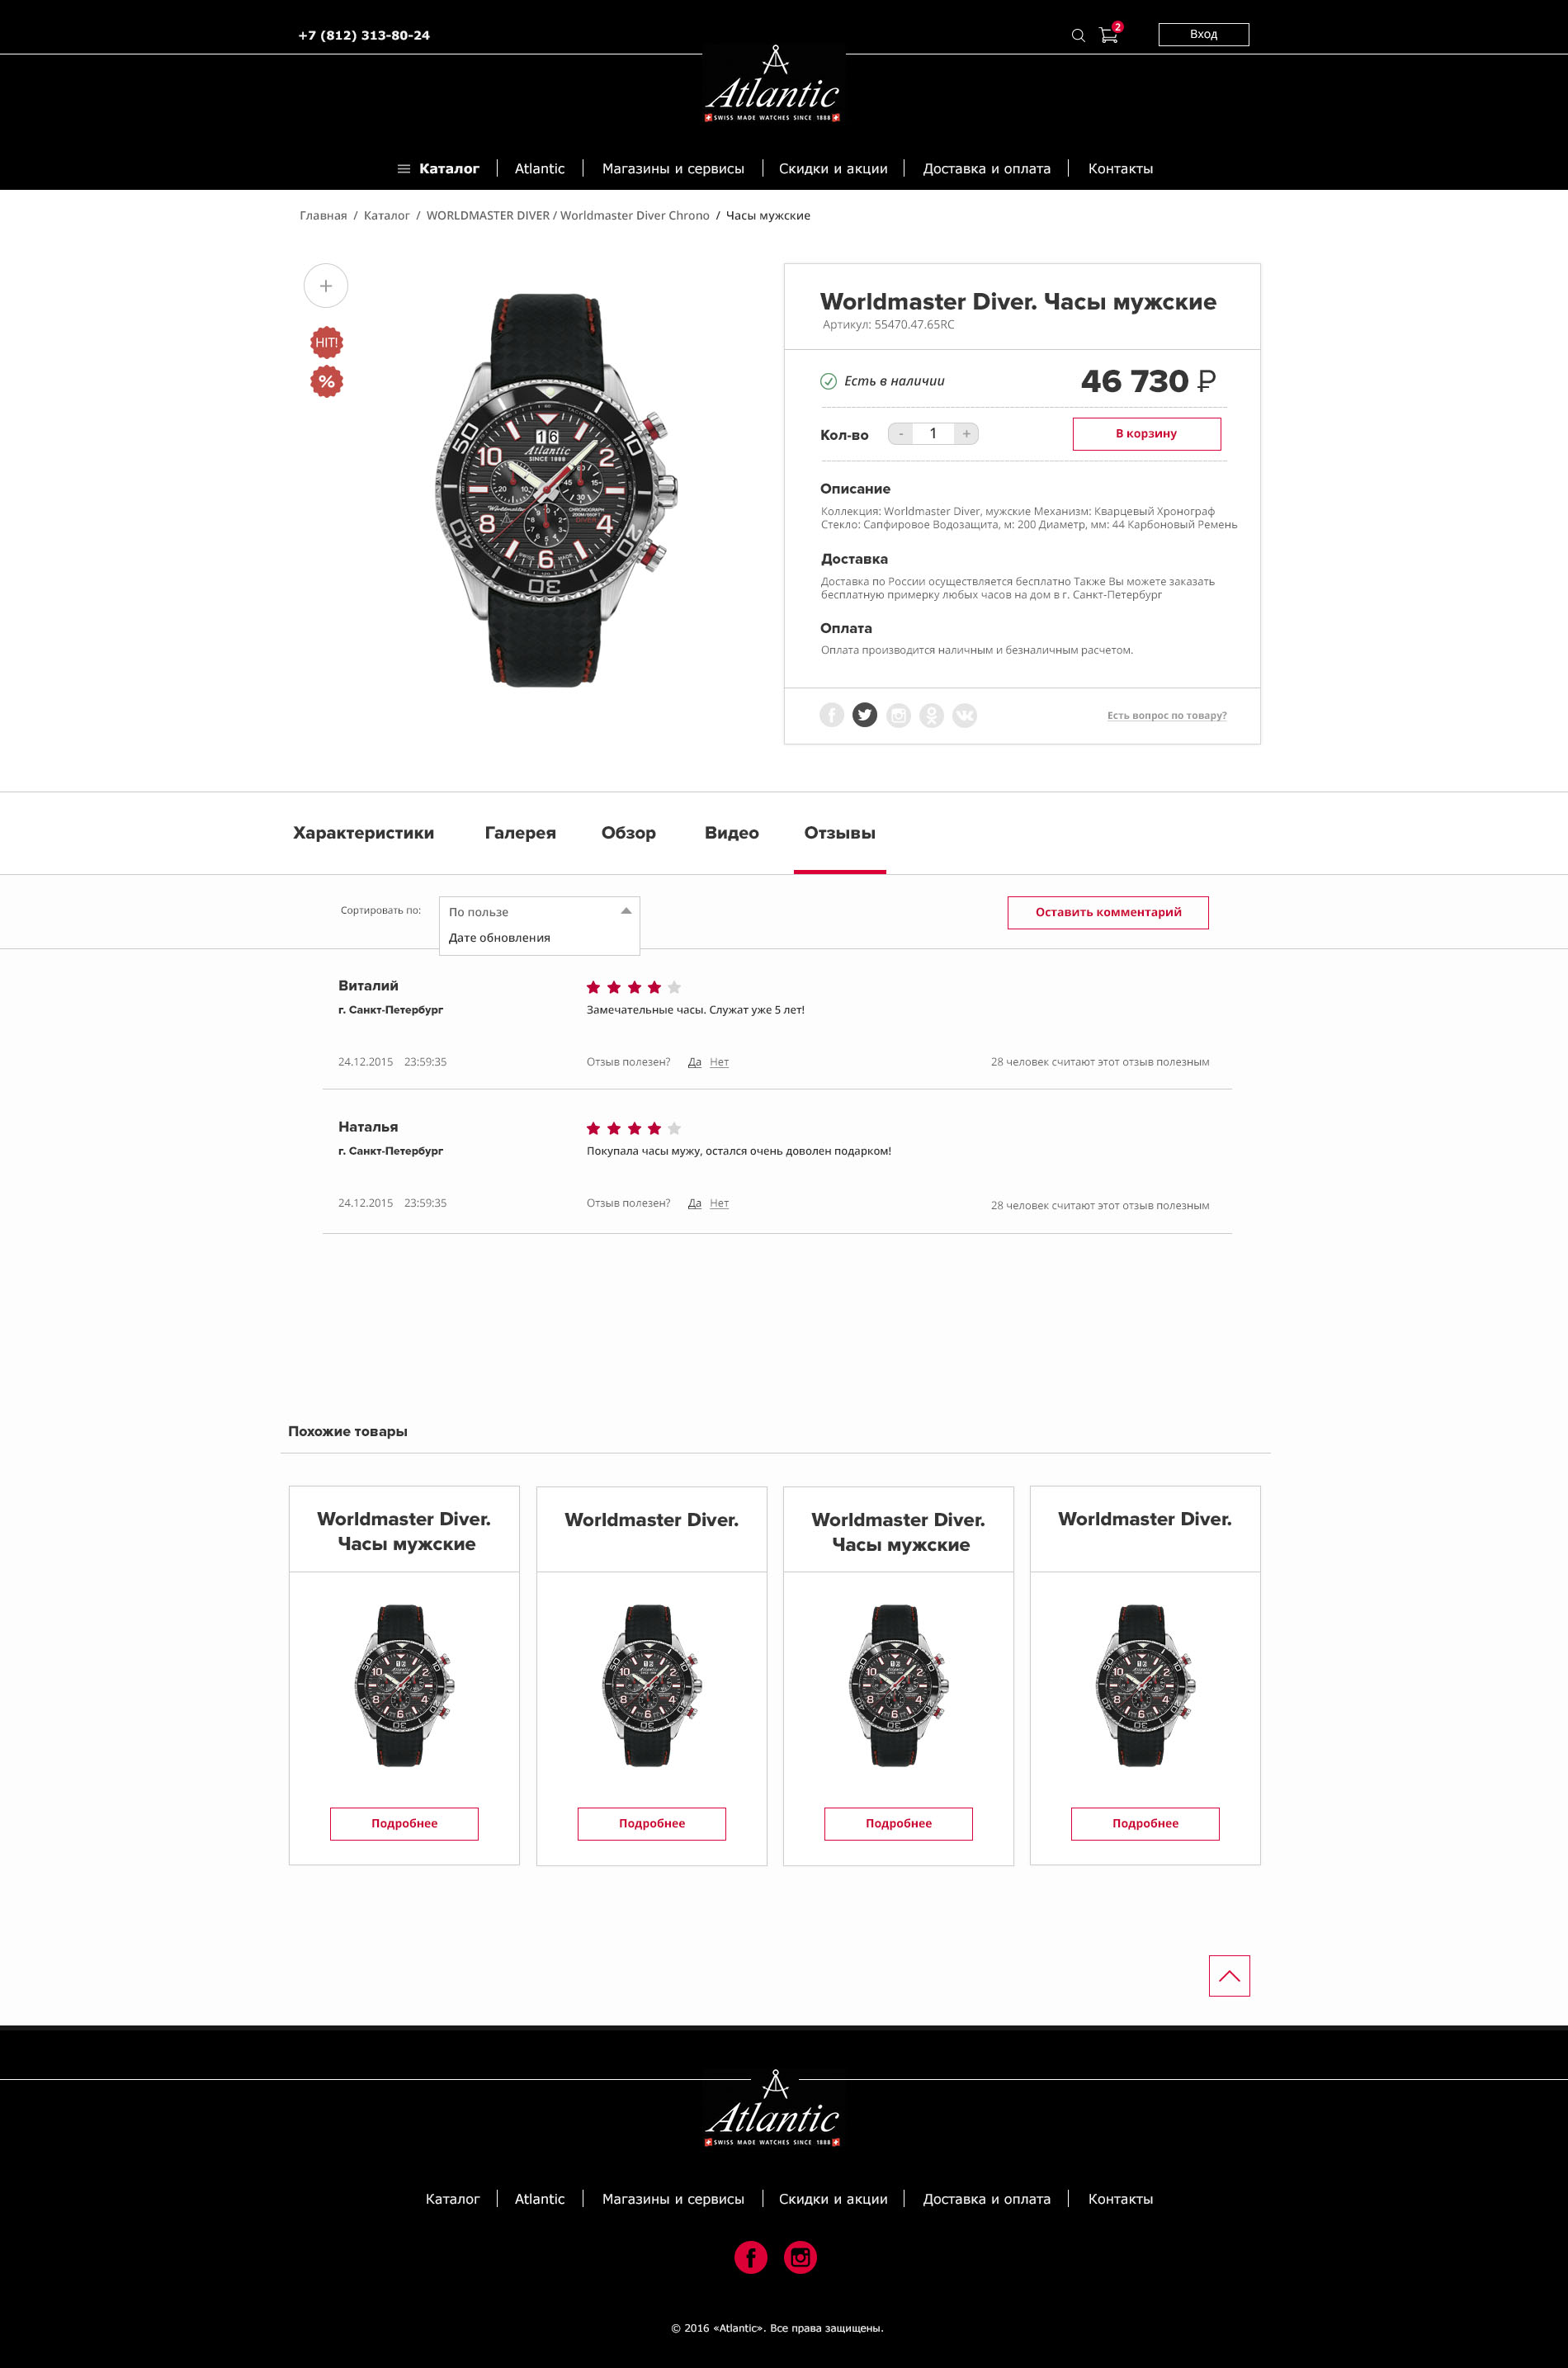Vote 'Нет' on Наталья's review

719,1203
